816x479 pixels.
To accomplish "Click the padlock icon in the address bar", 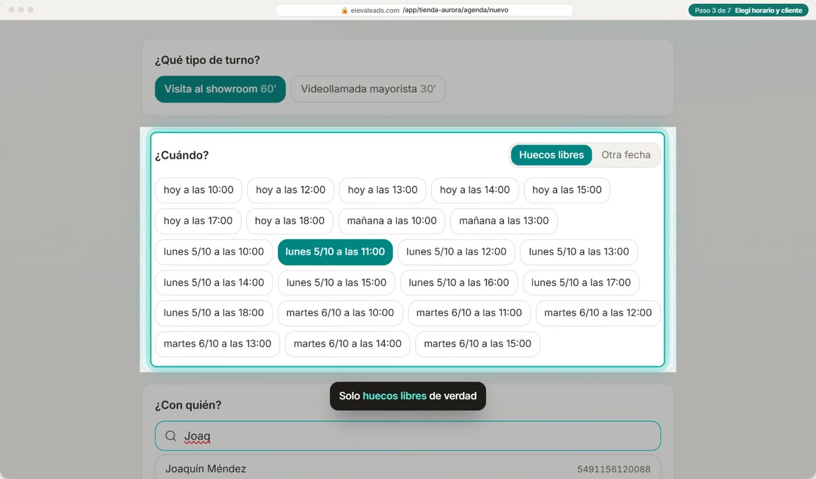I will point(344,10).
